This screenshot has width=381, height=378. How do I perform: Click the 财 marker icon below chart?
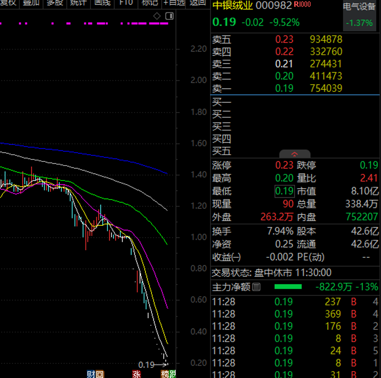point(91,374)
